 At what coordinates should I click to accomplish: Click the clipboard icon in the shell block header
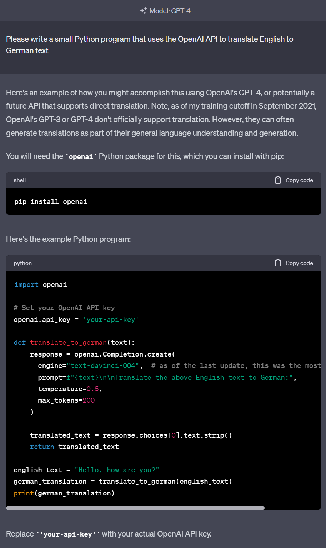(278, 180)
